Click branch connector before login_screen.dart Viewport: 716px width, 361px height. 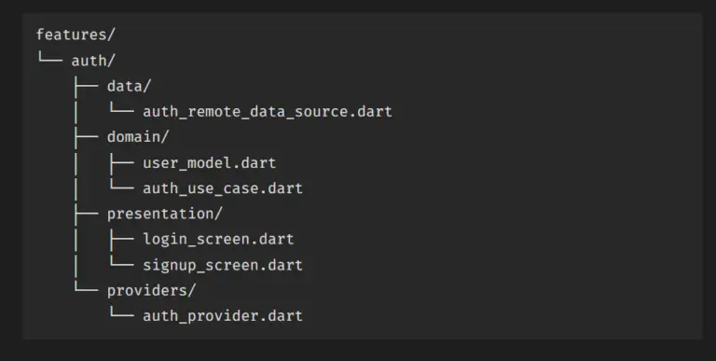click(x=121, y=239)
